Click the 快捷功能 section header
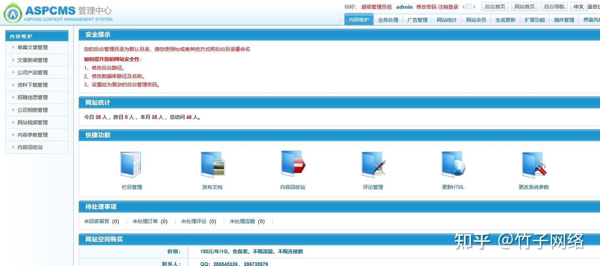600x266 pixels. (x=339, y=135)
